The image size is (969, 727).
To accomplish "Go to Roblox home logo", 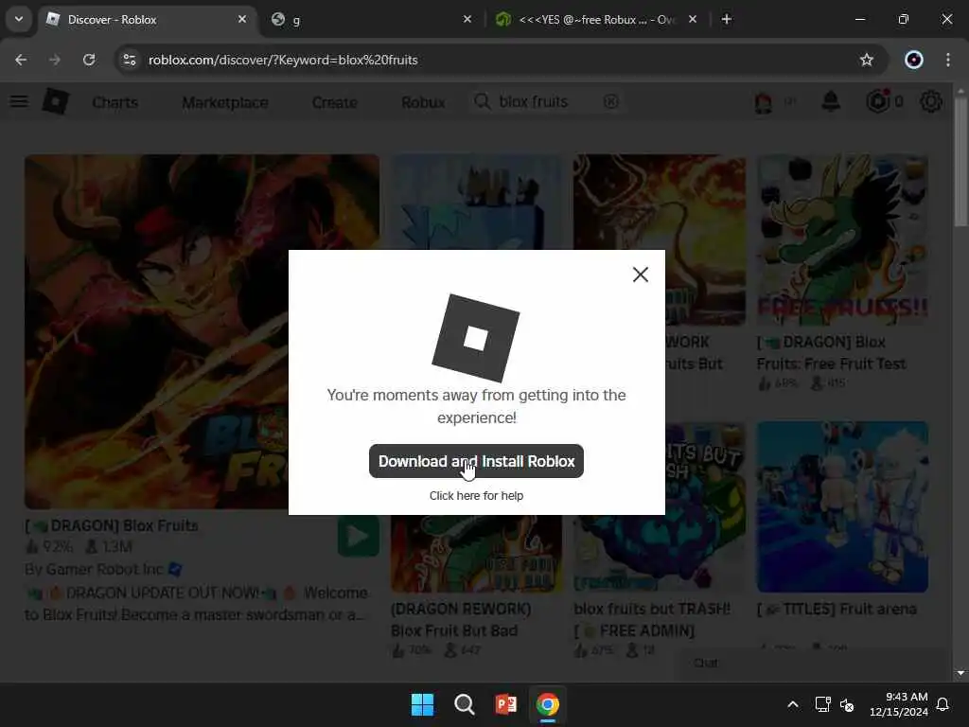I will coord(56,101).
